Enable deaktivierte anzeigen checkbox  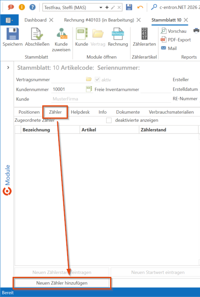click(x=109, y=120)
